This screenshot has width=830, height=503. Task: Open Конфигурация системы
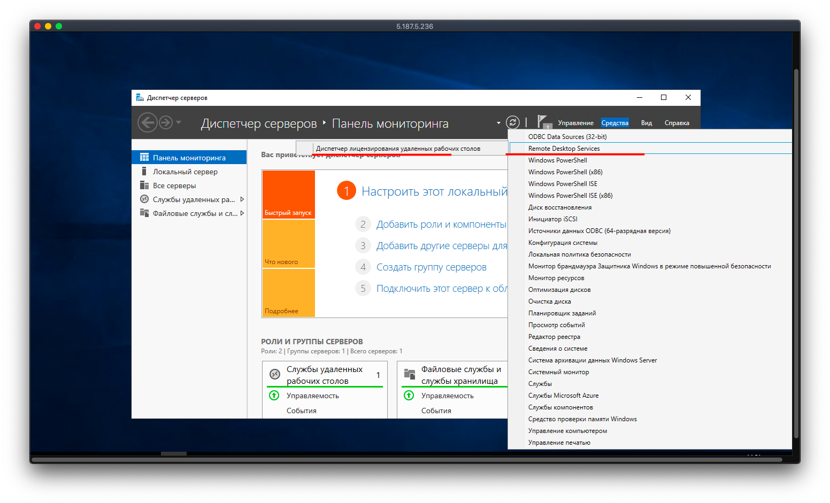pos(650,242)
